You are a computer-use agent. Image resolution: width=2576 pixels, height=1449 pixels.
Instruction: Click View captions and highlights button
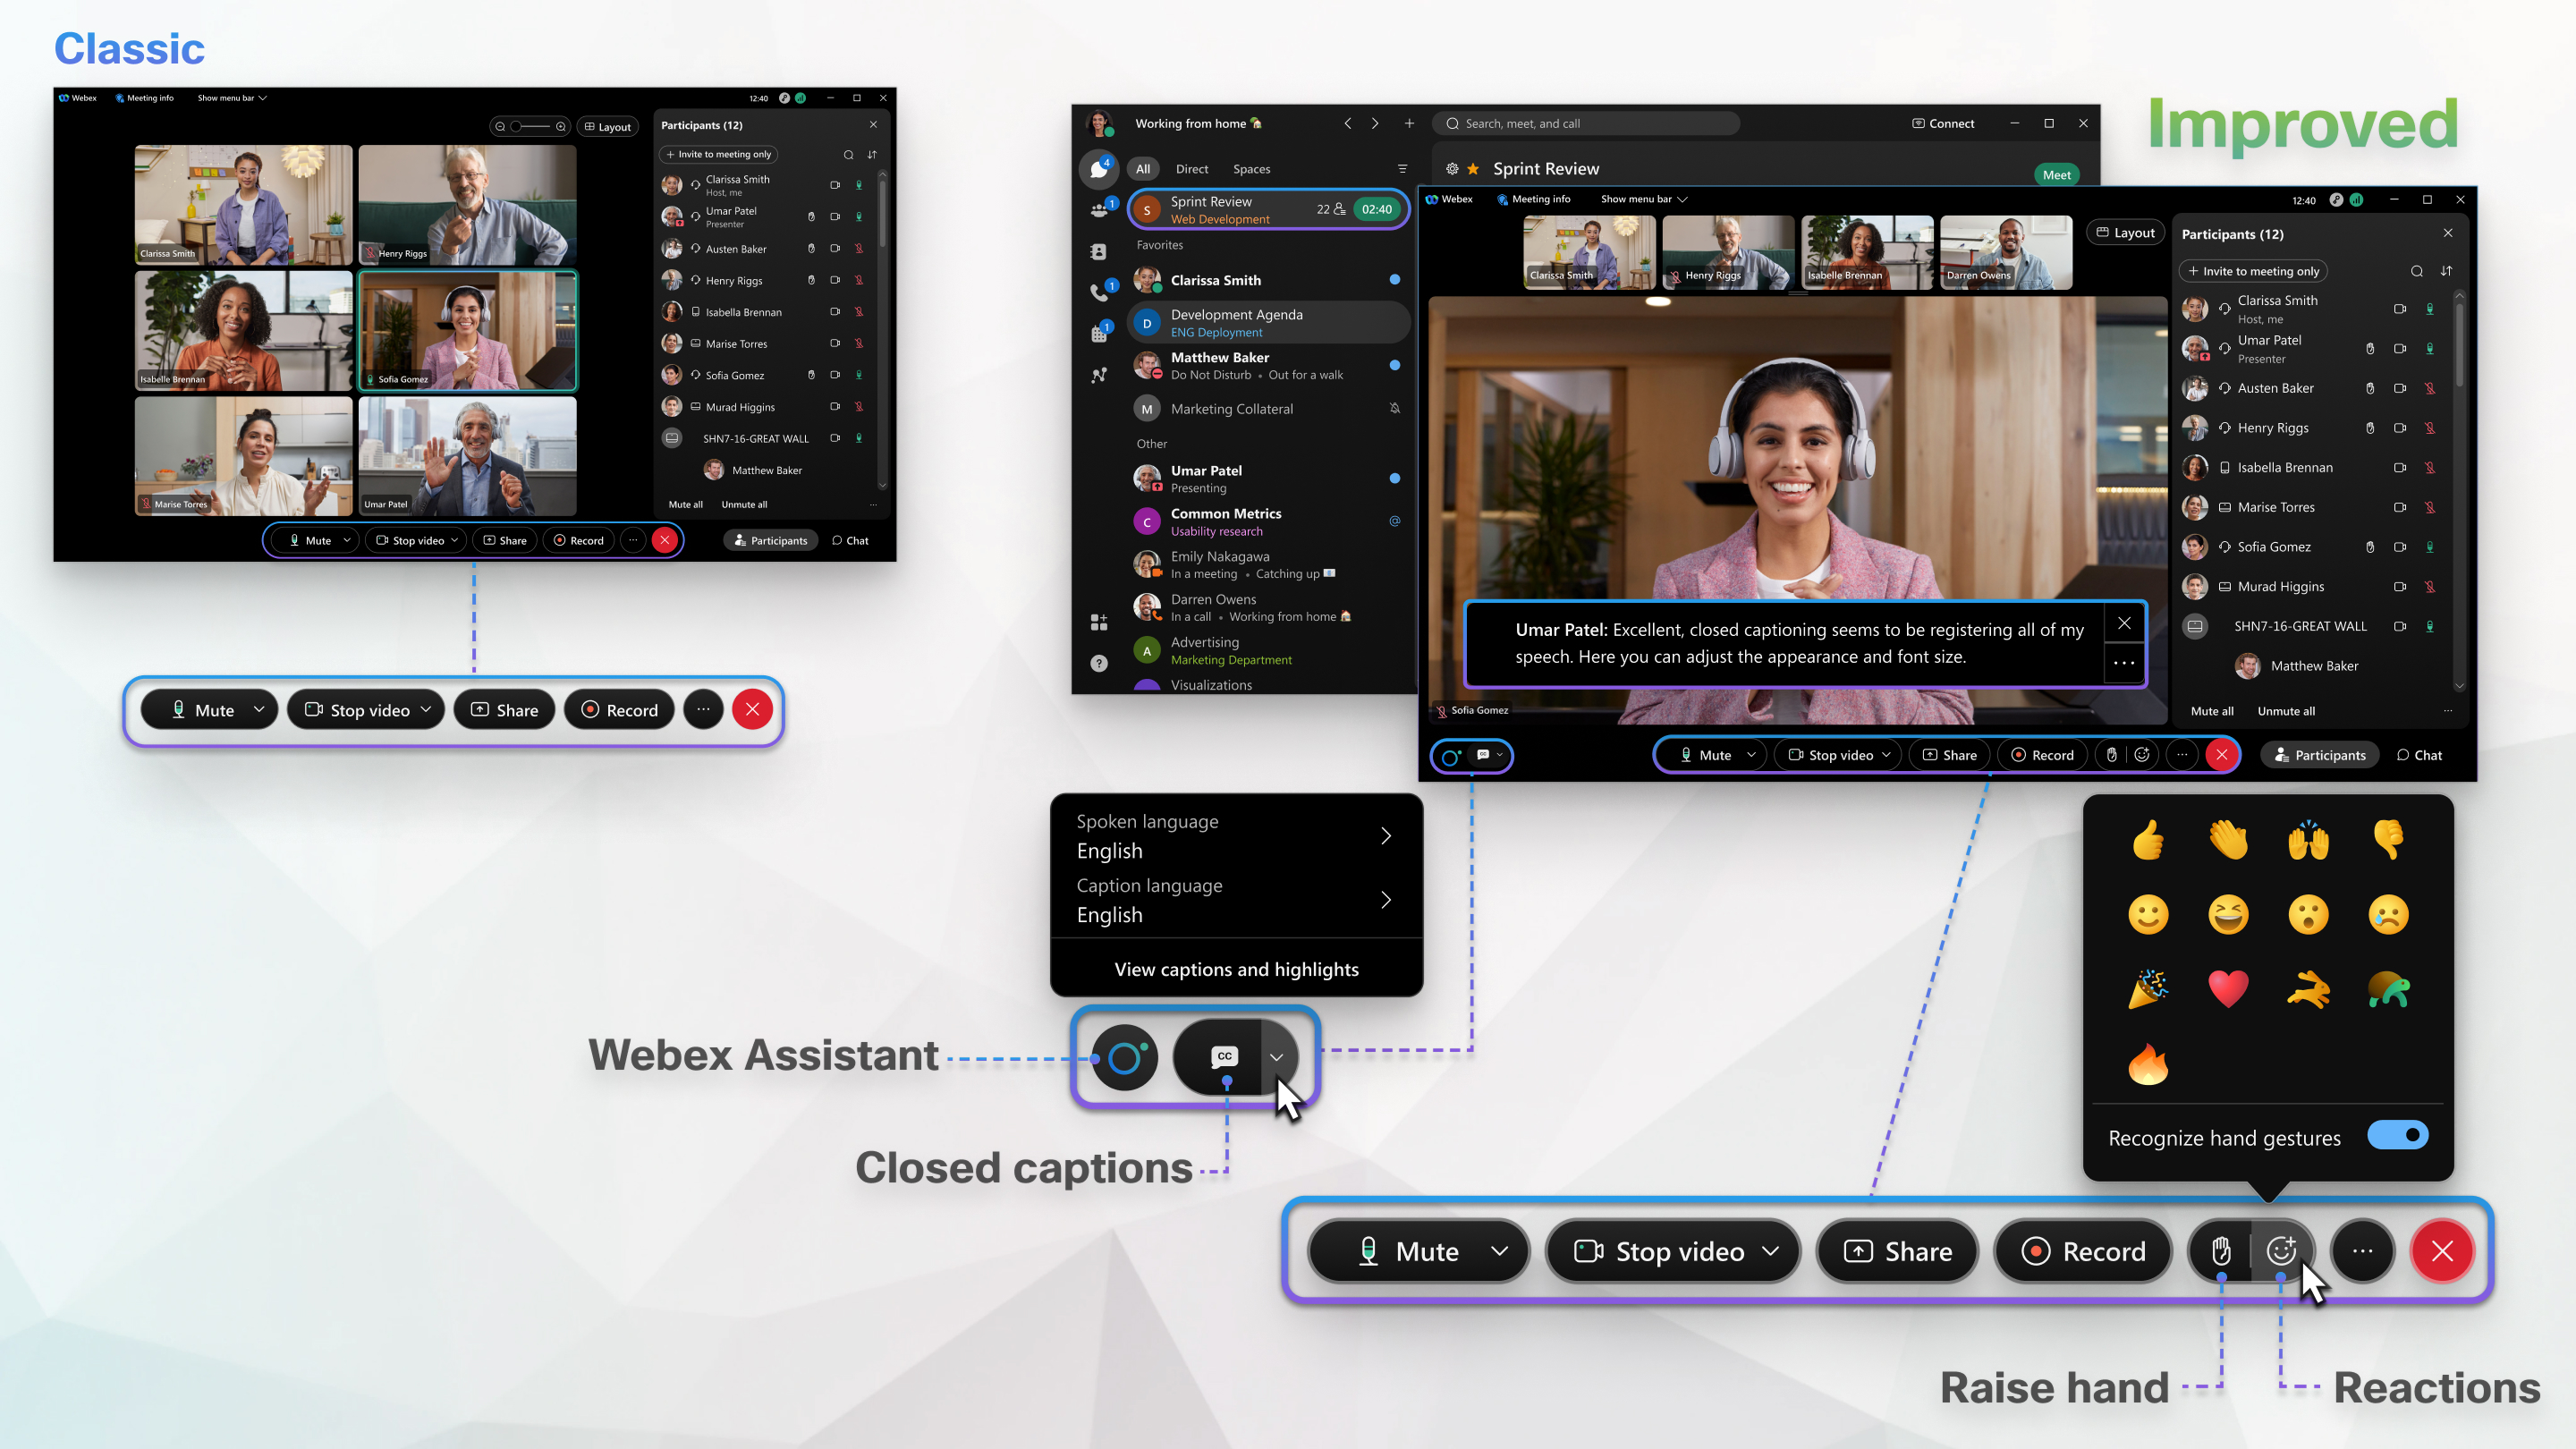pos(1237,968)
